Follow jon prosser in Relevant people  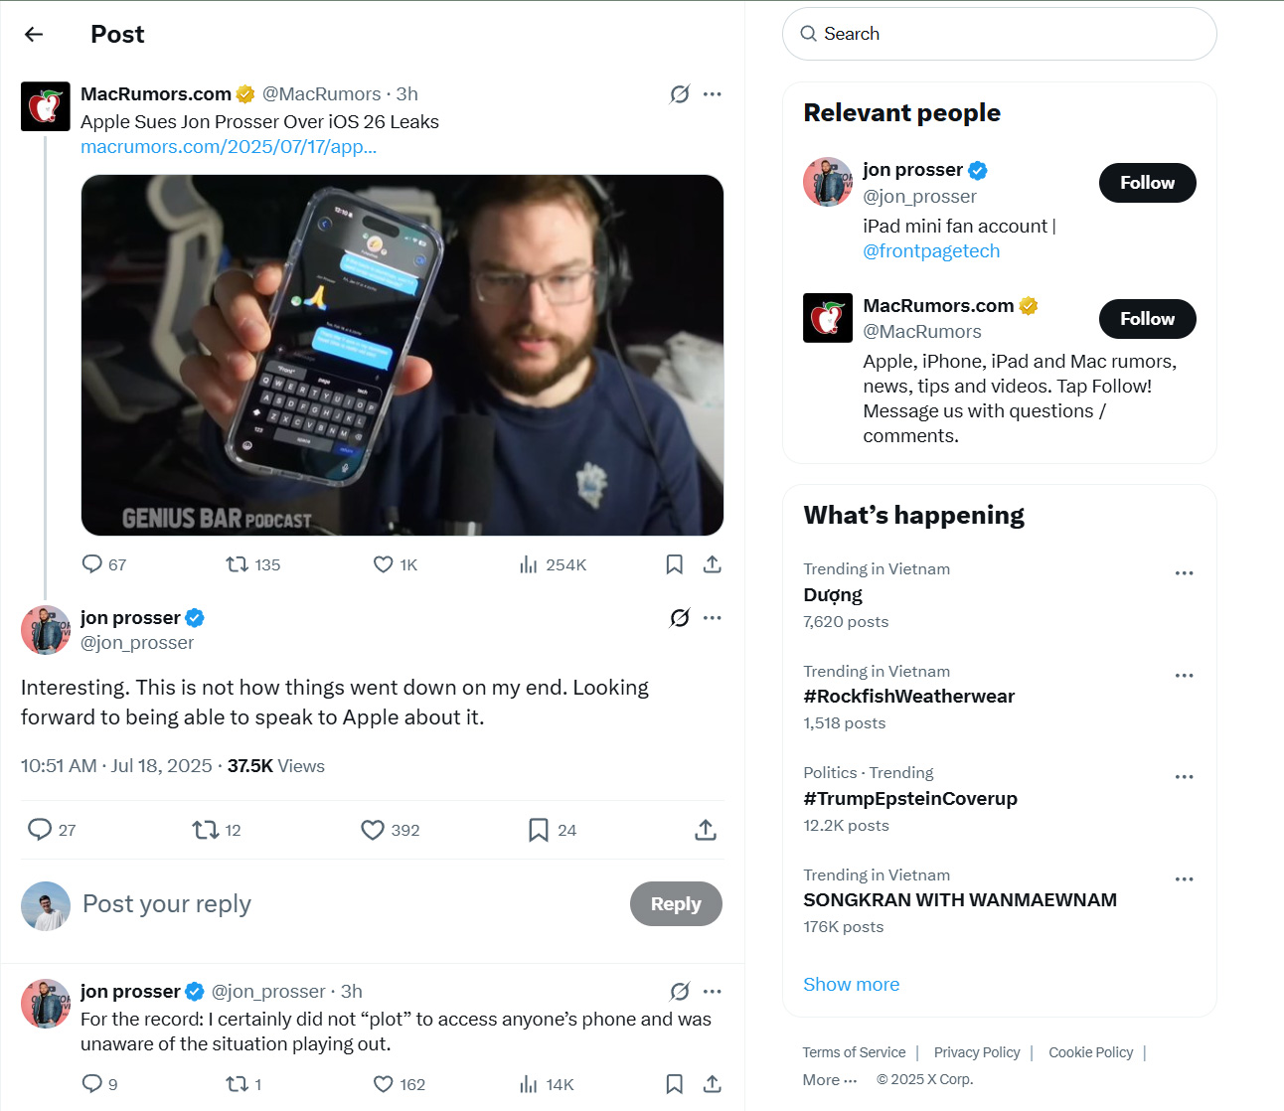(x=1147, y=183)
